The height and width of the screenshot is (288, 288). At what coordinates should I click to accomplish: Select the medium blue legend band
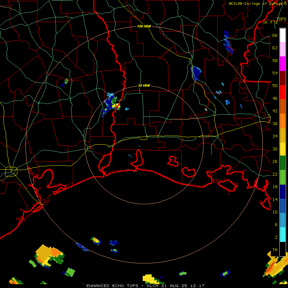tap(283, 206)
